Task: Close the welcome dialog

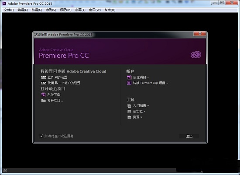Action: pos(200,33)
